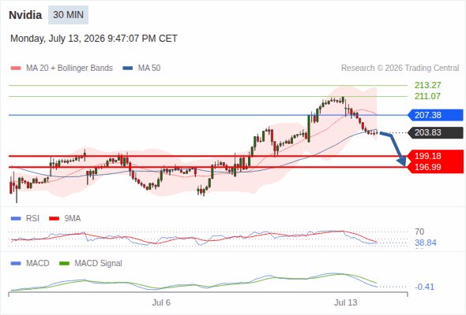Open the Research Trading Central copyright text
This screenshot has width=466, height=315.
click(x=400, y=69)
